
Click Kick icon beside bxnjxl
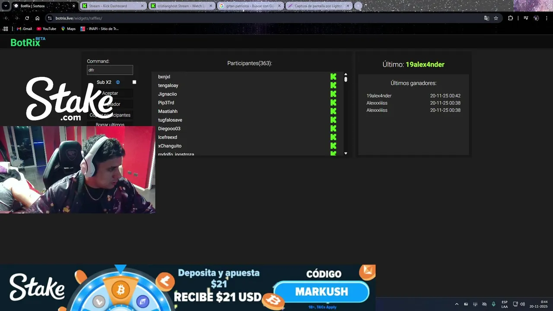coord(333,76)
